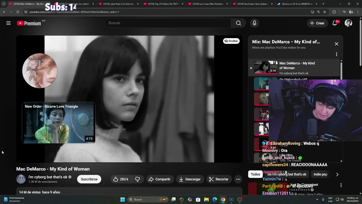Open YouTube account avatar menu

[348, 23]
